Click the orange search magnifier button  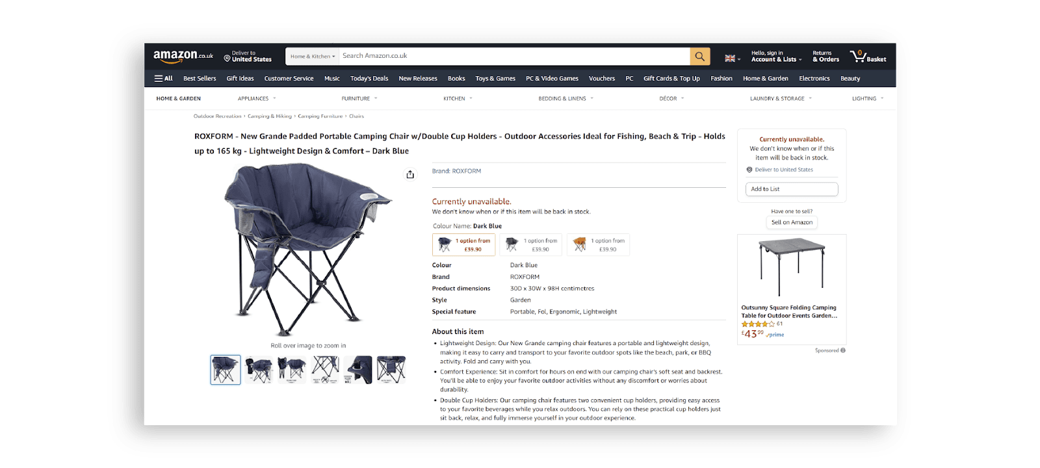pos(699,57)
